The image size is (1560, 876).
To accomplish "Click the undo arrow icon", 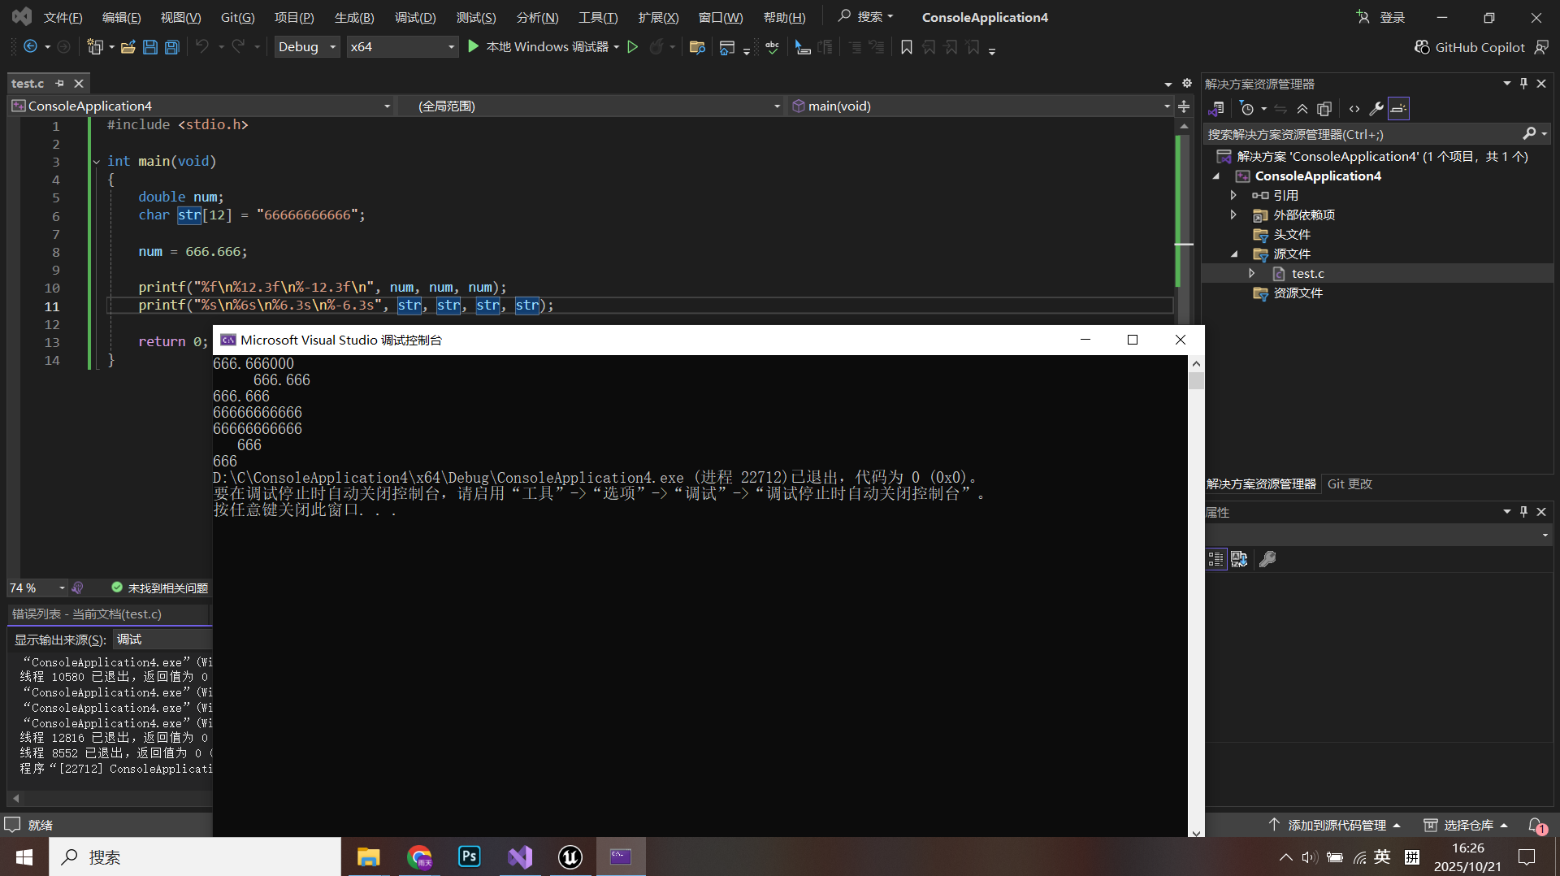I will click(x=202, y=47).
